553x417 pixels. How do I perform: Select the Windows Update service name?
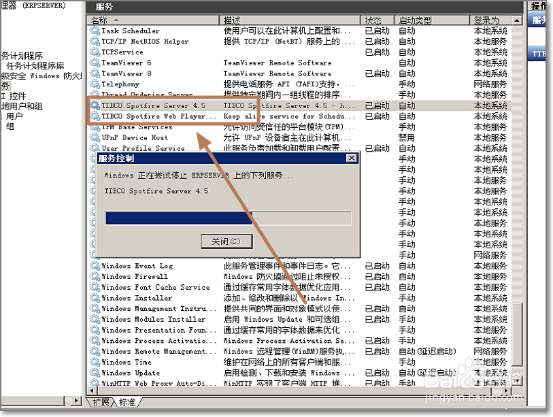click(131, 373)
